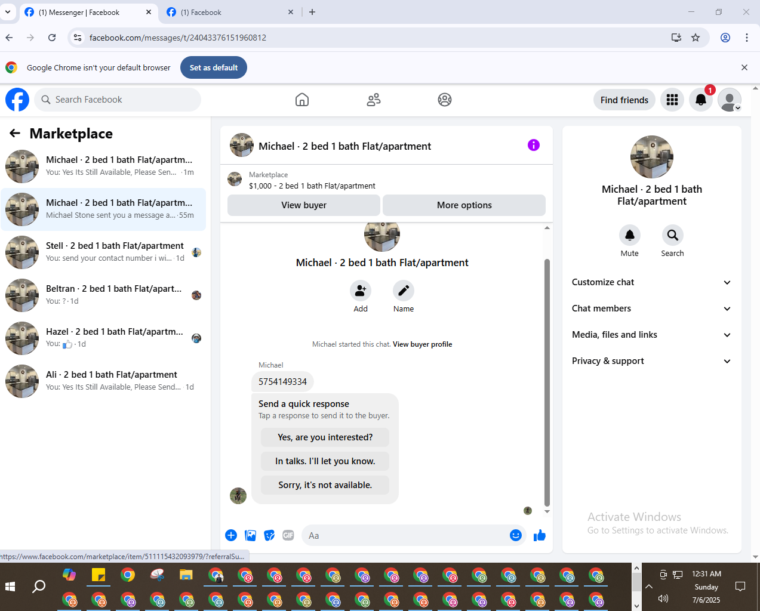Open the Stell conversation
Viewport: 760px width, 611px height.
click(x=103, y=252)
